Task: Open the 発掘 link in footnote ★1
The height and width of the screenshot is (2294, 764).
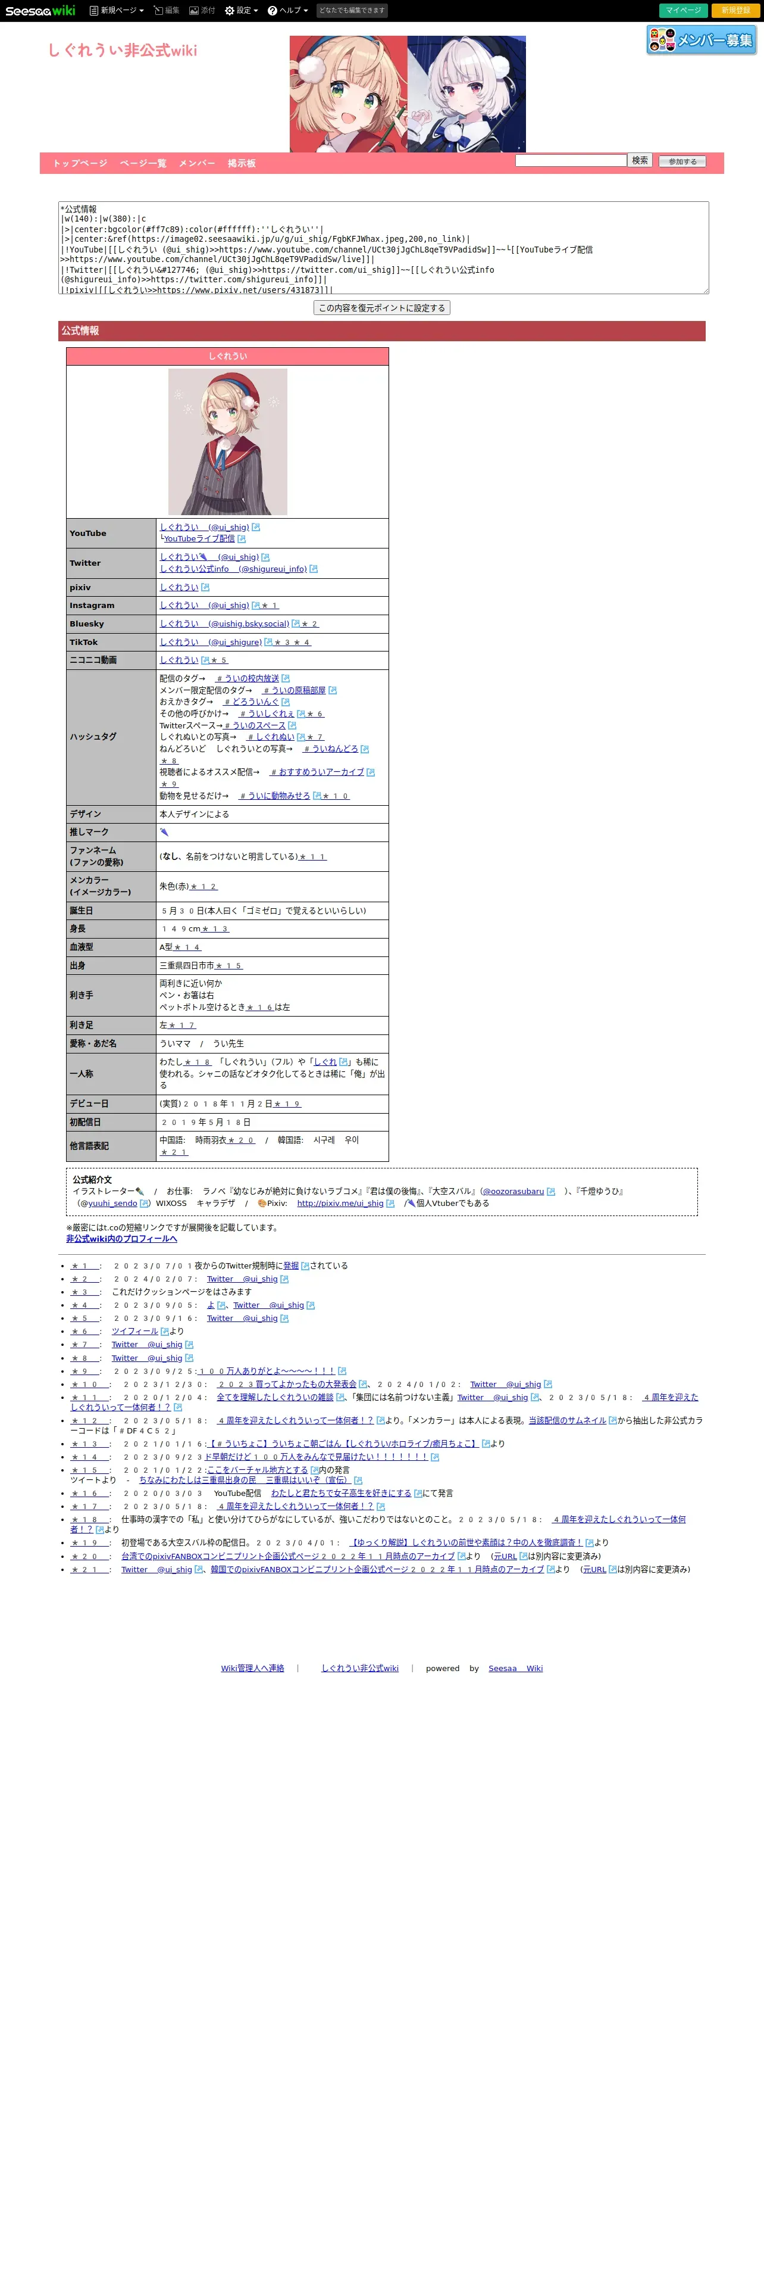Action: [291, 1266]
